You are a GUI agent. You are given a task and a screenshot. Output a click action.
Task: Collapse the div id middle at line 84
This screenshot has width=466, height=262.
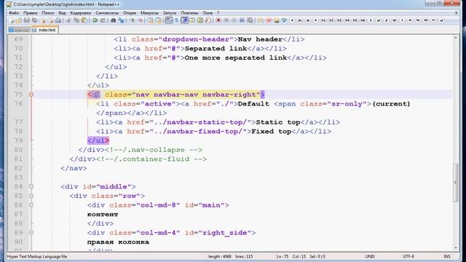tap(31, 186)
